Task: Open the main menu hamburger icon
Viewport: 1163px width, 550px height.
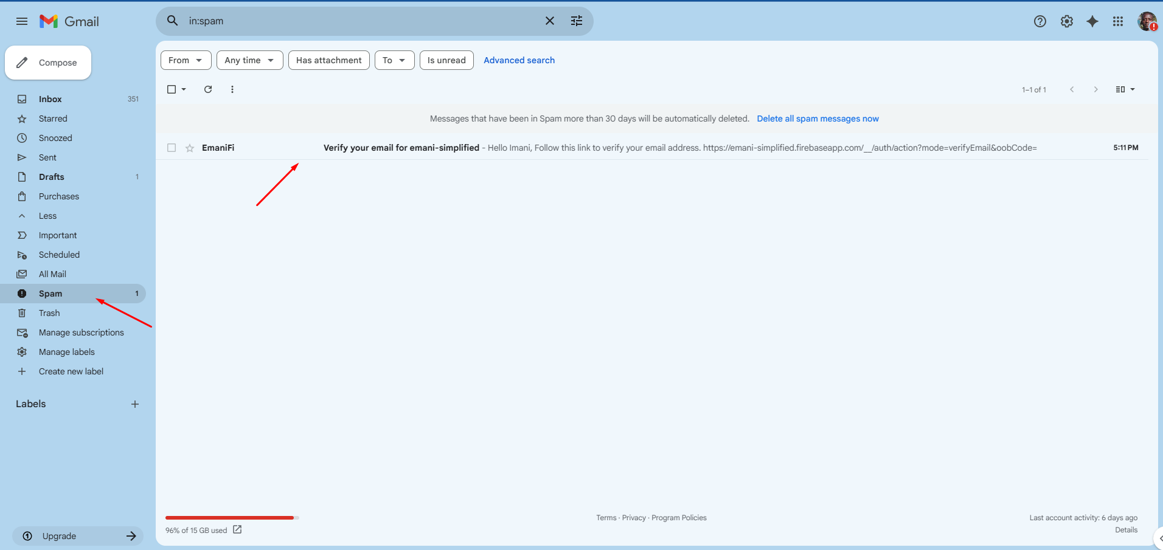Action: coord(22,21)
